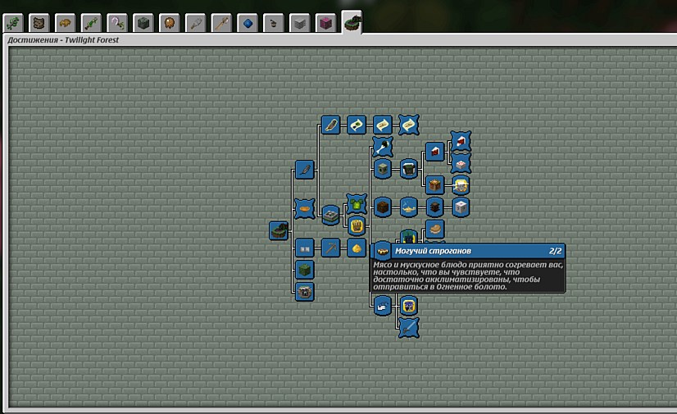Select the green map advancement icon
This screenshot has width=677, height=414.
click(357, 125)
